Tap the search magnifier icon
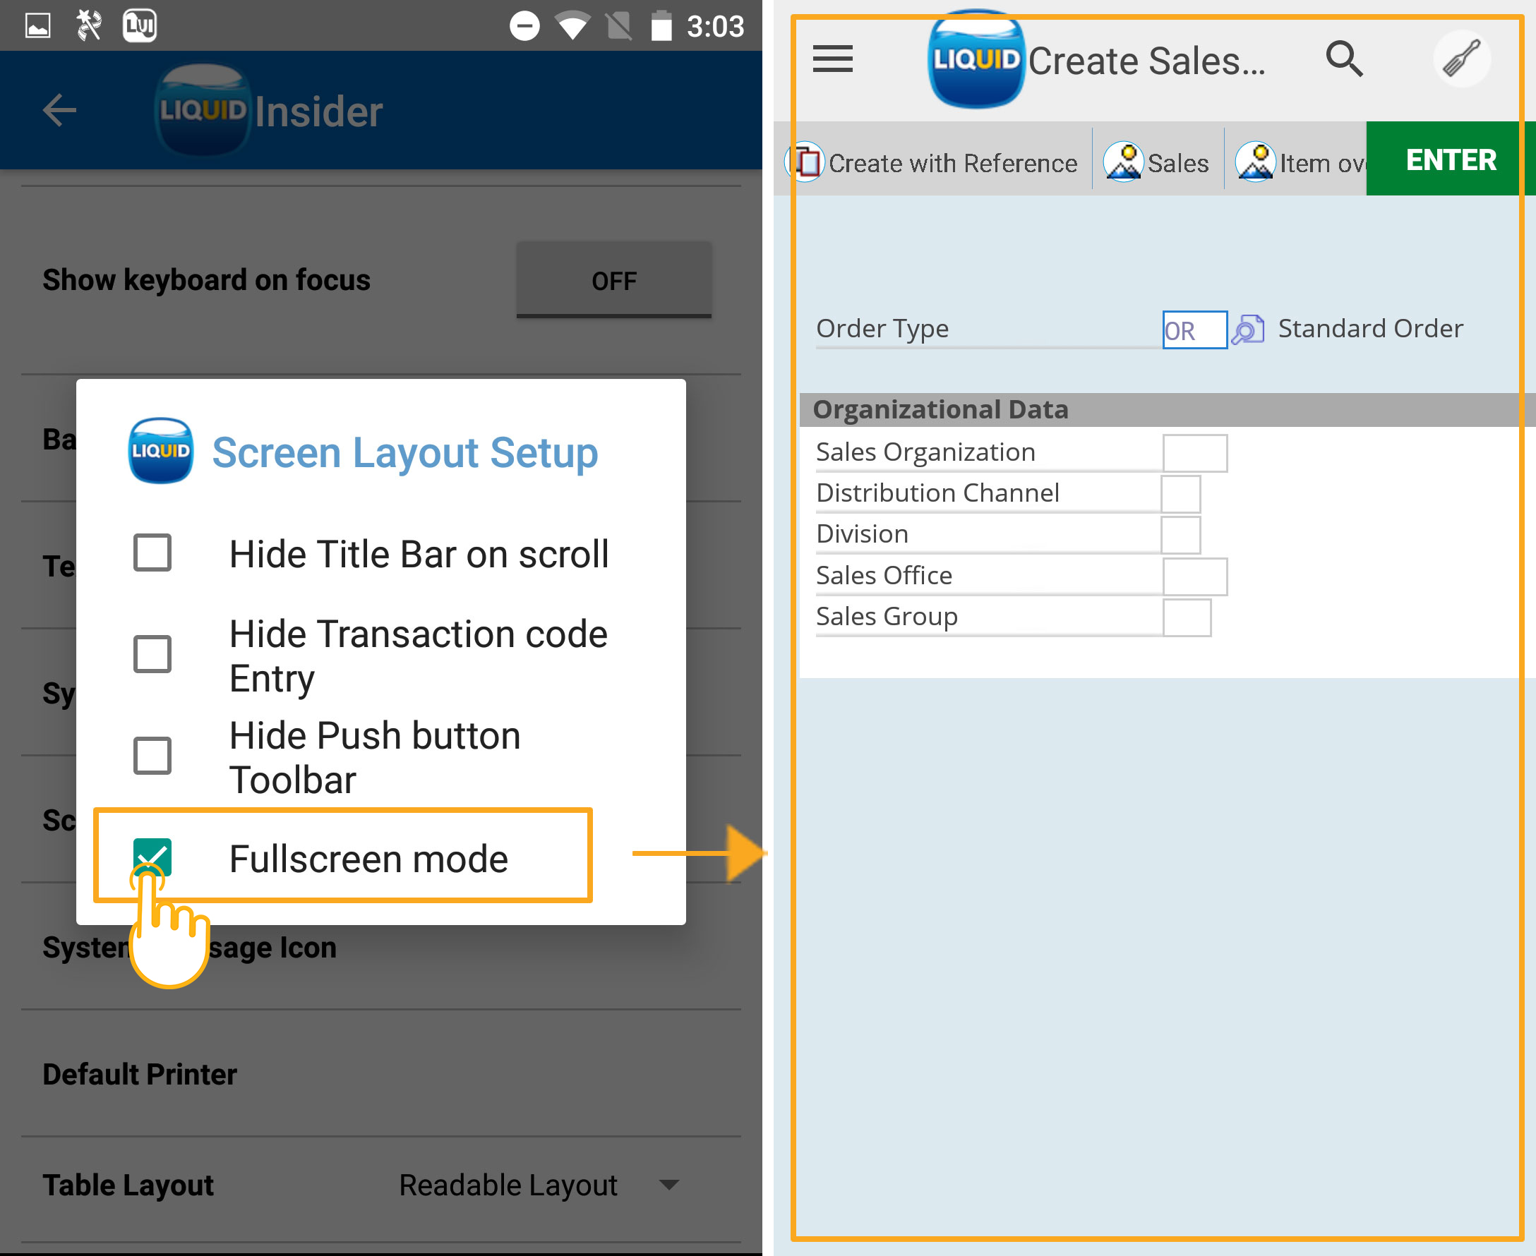The image size is (1536, 1256). click(1344, 59)
